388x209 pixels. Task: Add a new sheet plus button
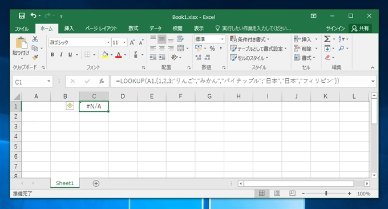(96, 183)
